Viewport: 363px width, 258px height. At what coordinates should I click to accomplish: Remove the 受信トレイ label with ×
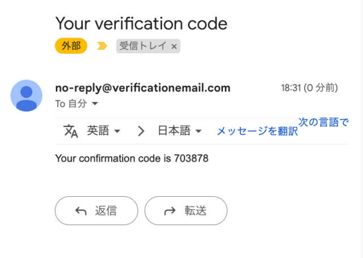[174, 46]
